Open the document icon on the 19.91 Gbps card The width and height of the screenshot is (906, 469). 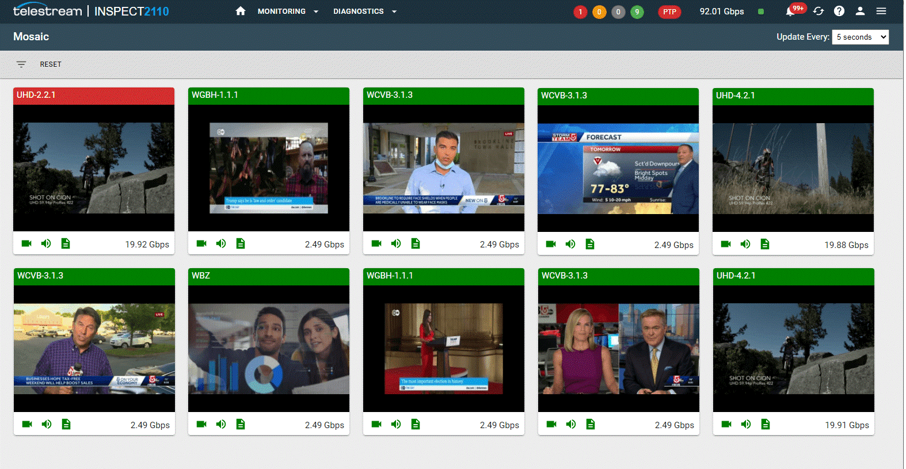[766, 424]
